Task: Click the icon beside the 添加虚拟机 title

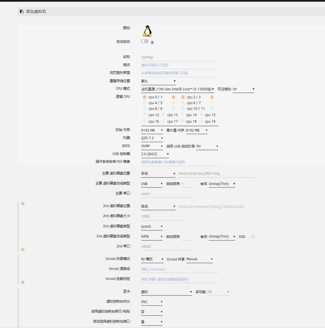Action: (21, 11)
